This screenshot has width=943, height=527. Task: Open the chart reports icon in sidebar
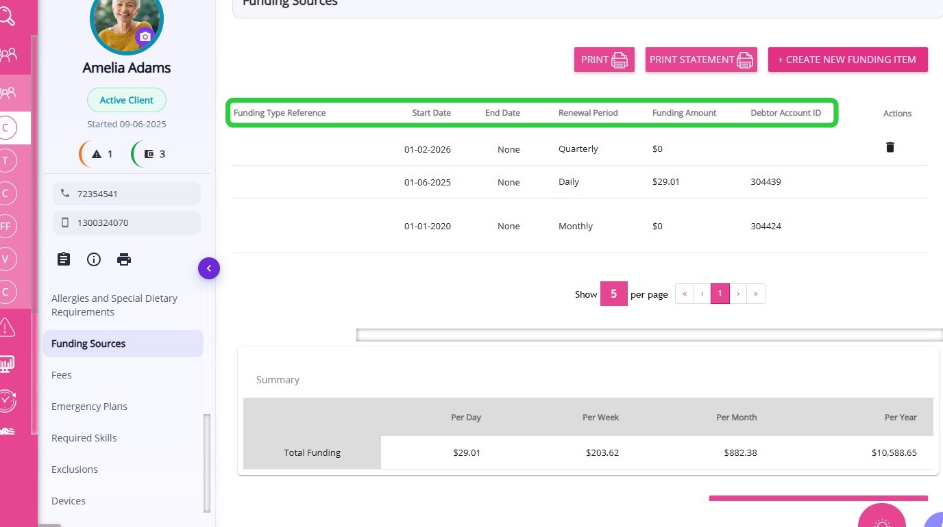7,363
